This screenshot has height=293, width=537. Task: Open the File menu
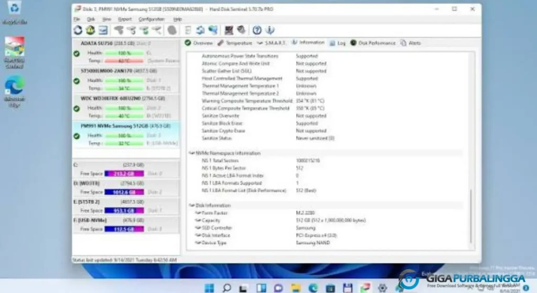coord(77,19)
